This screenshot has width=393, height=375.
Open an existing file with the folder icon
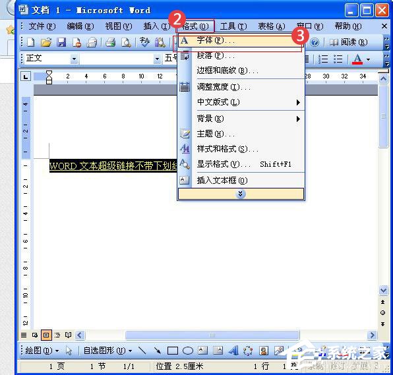[x=46, y=42]
